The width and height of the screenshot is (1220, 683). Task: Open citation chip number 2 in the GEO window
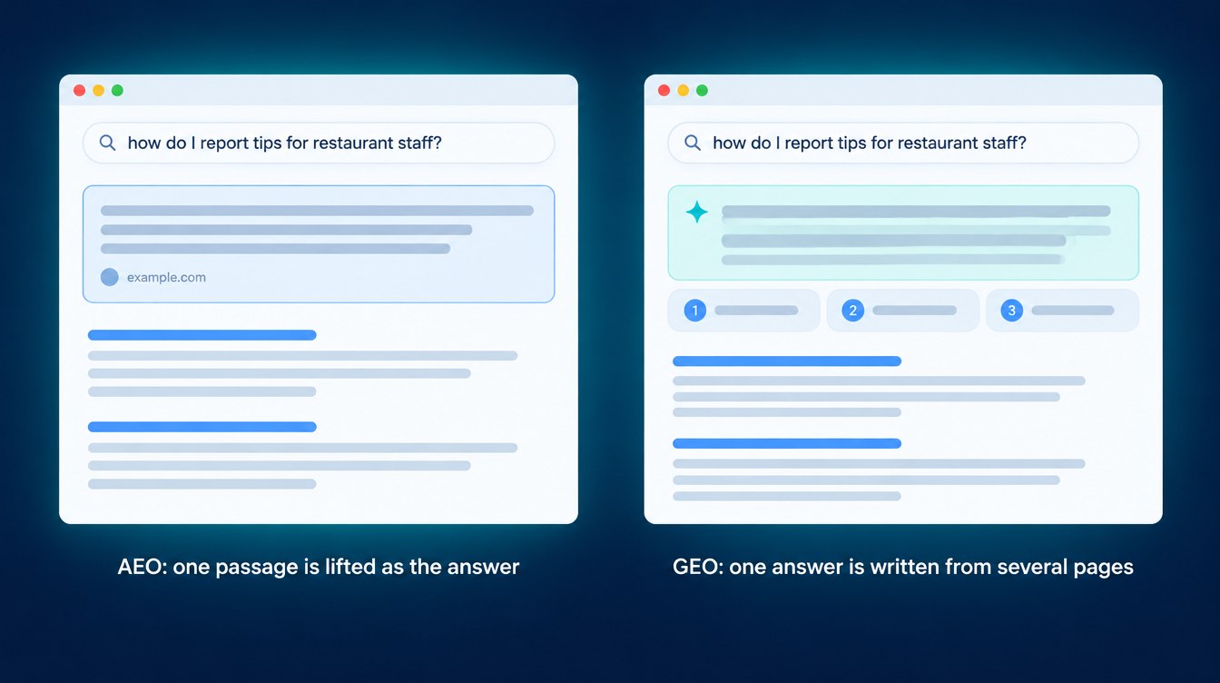click(902, 311)
